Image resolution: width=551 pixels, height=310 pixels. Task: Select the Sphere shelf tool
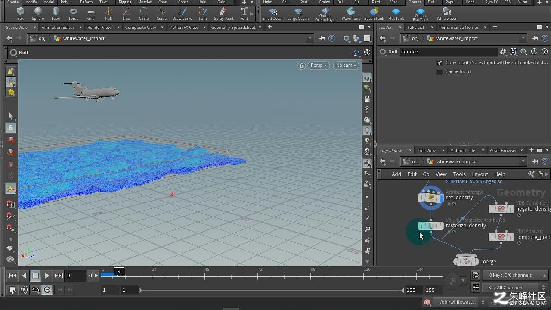point(38,13)
